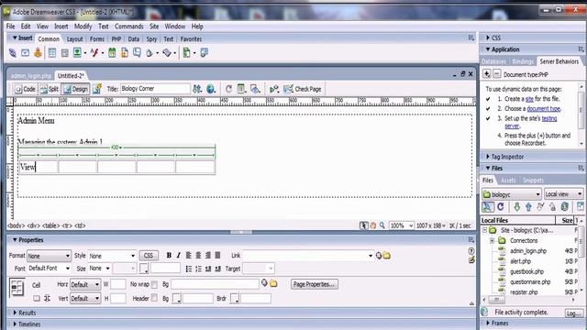Switch to Split view
Screen dimensions: 587x330
50,89
